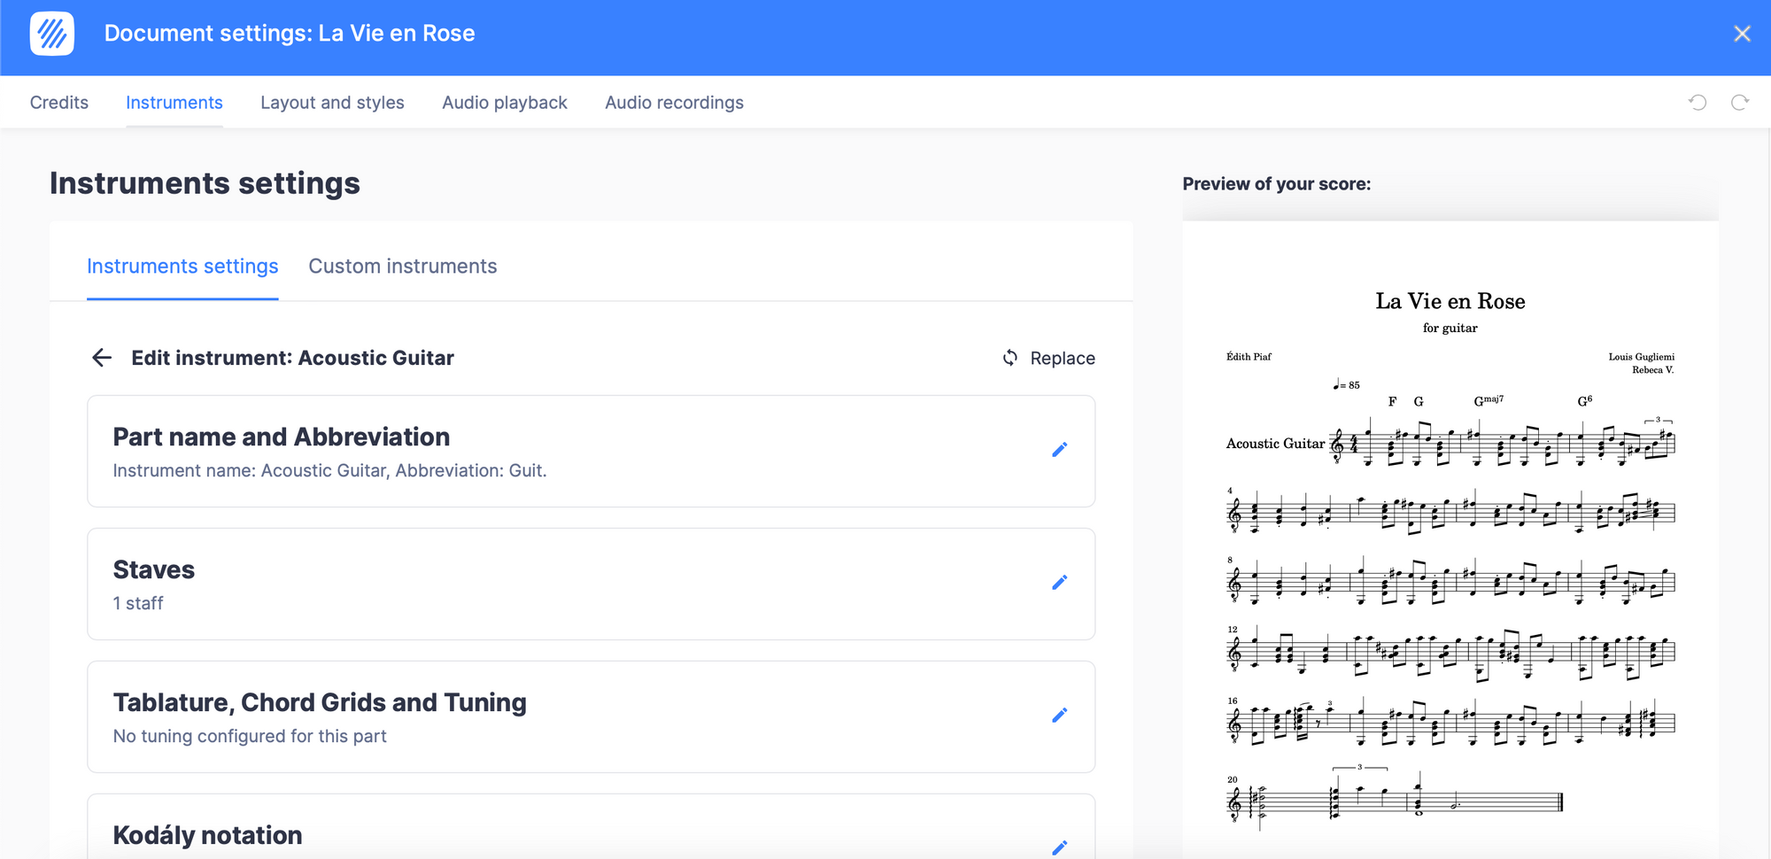Viewport: 1771px width, 859px height.
Task: Click 'Edit instrument: Acoustic Guitar' heading
Action: 292,358
